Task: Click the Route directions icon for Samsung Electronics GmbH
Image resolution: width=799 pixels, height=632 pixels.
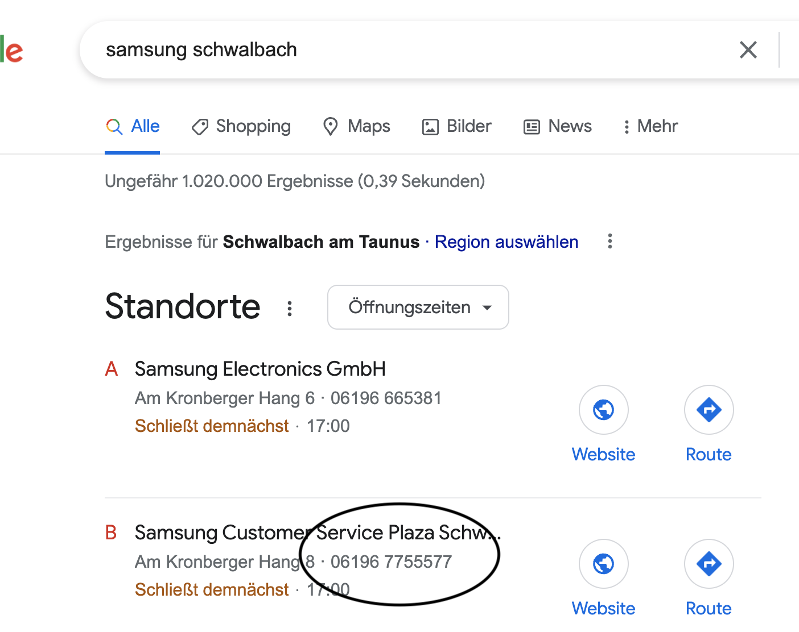Action: 709,410
